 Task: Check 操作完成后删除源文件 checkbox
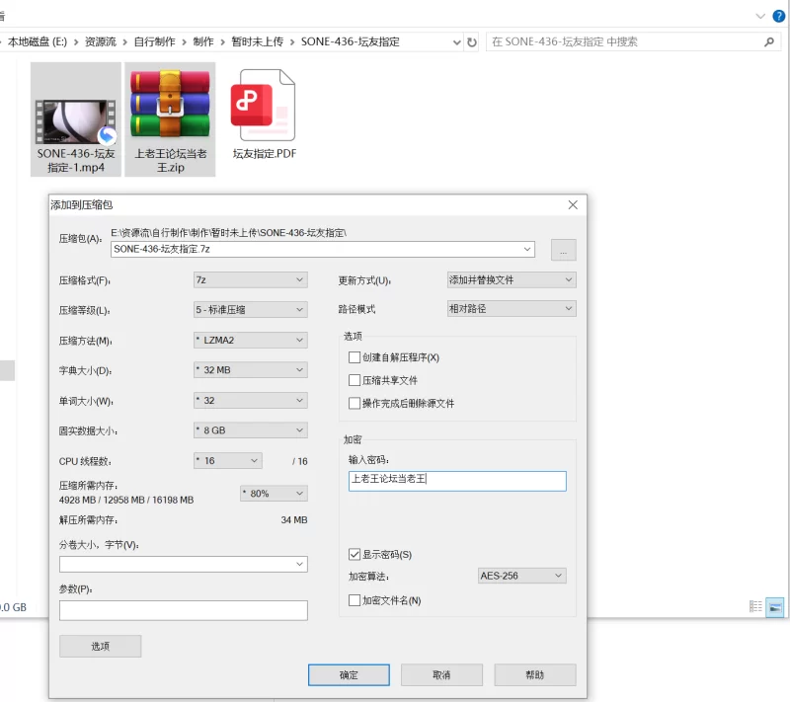click(355, 404)
